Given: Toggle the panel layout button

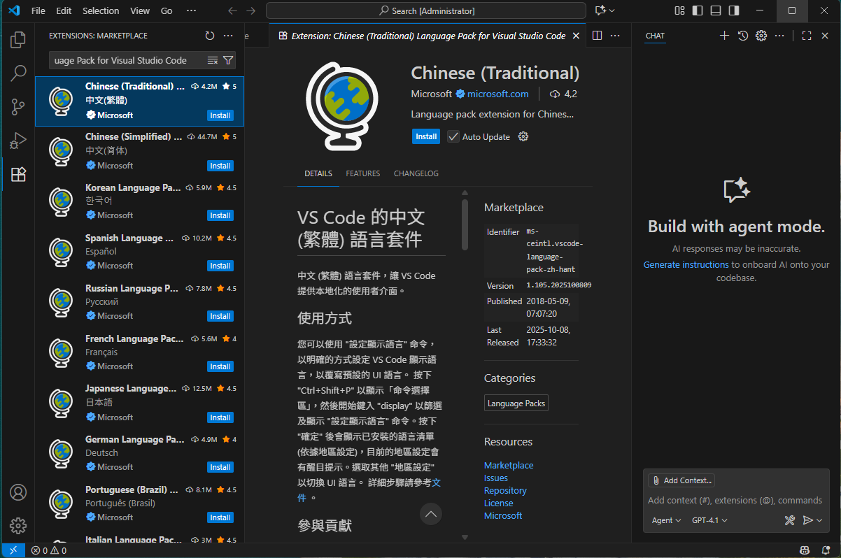Looking at the screenshot, I should pos(715,10).
